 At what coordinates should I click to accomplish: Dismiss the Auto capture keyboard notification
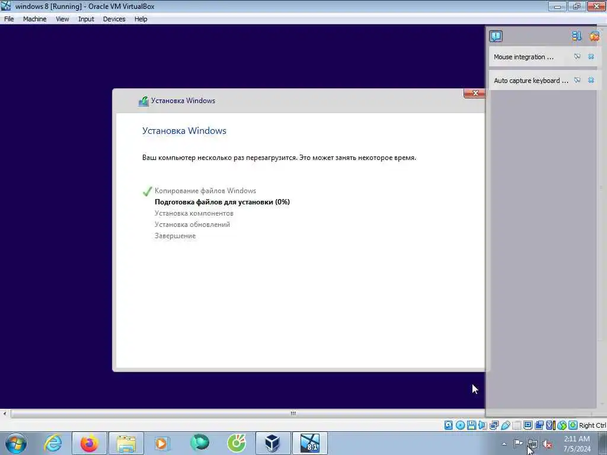click(591, 80)
